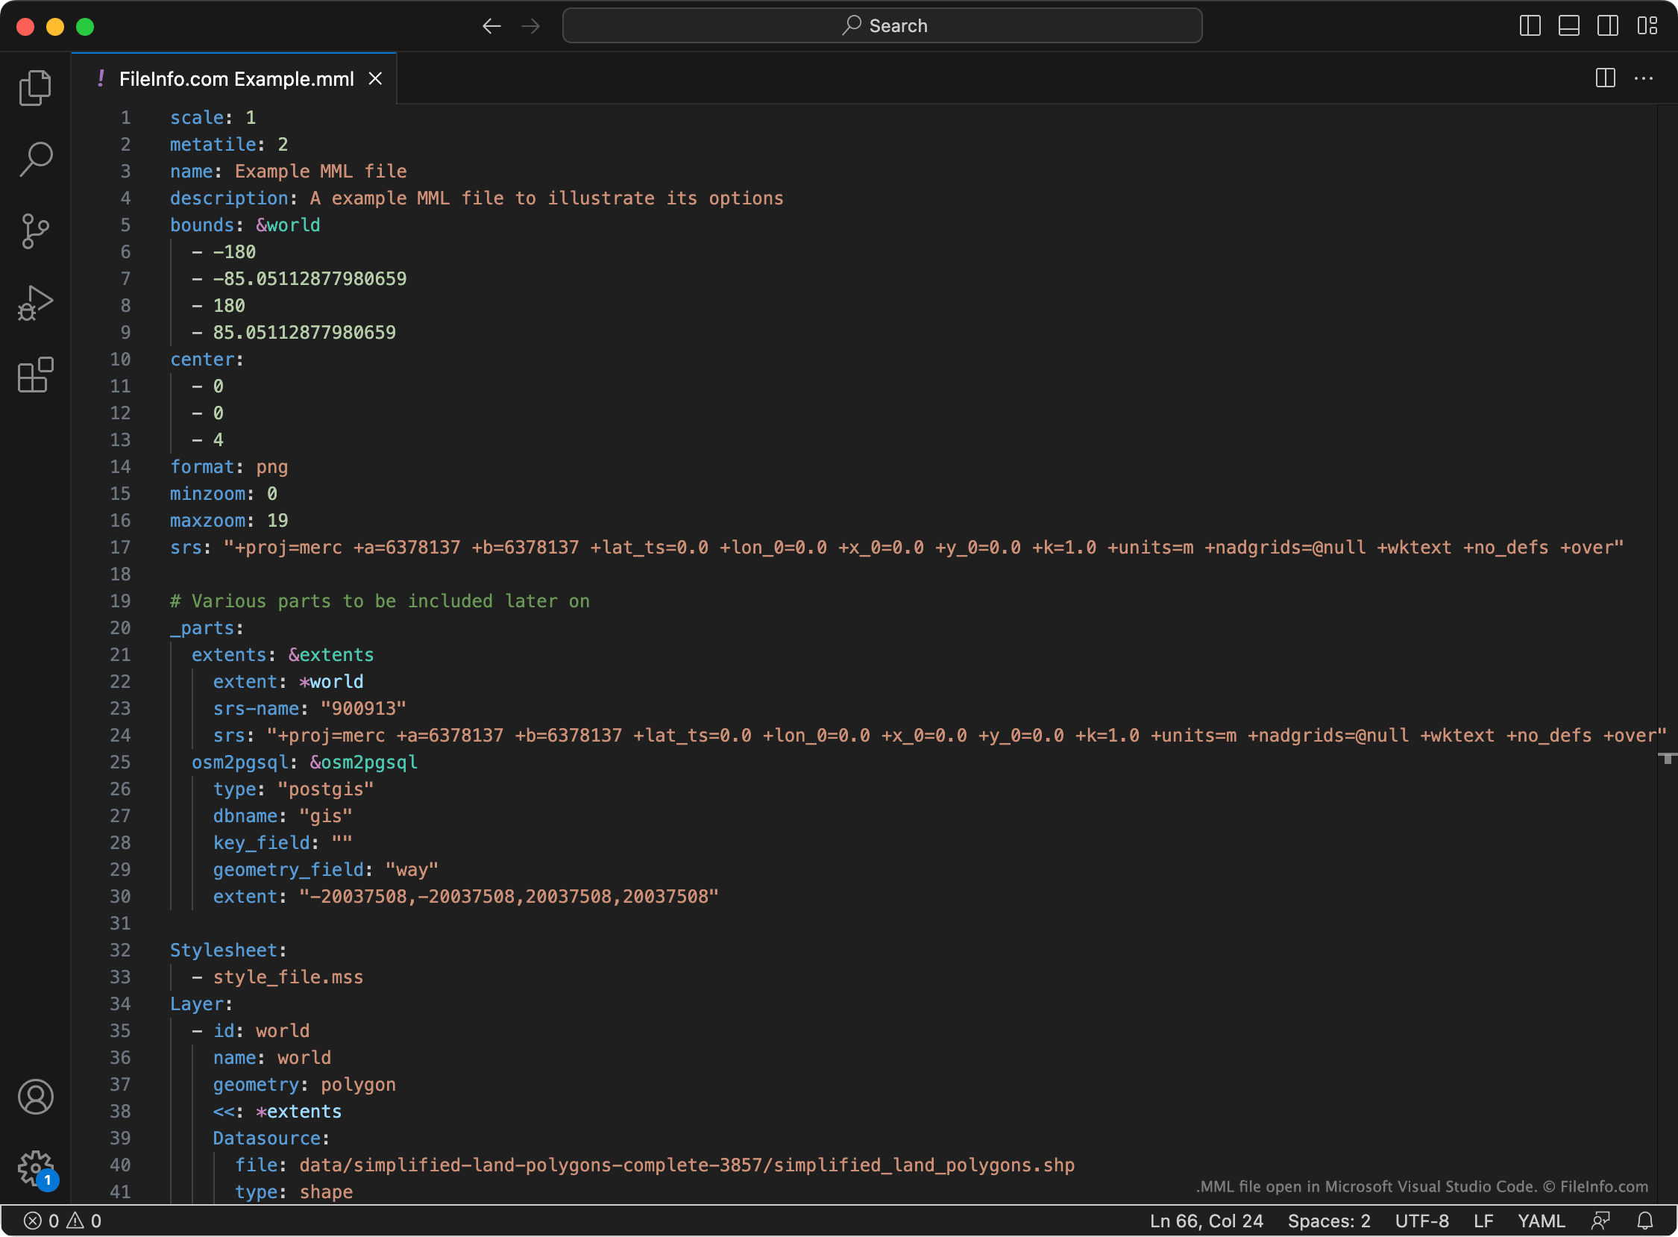Click the UTF-8 encoding button
The height and width of the screenshot is (1237, 1678).
pyautogui.click(x=1422, y=1221)
